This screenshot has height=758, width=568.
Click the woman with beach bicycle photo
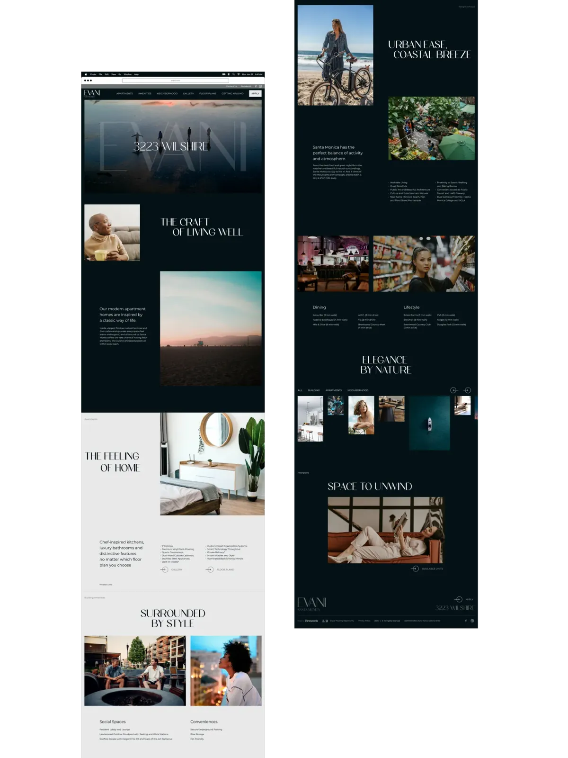click(335, 55)
